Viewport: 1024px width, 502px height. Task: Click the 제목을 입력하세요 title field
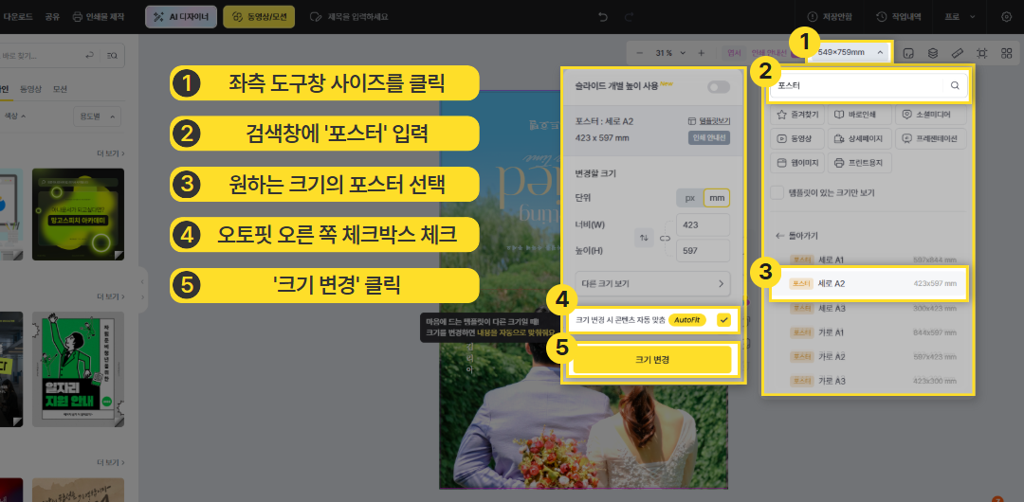[x=357, y=17]
